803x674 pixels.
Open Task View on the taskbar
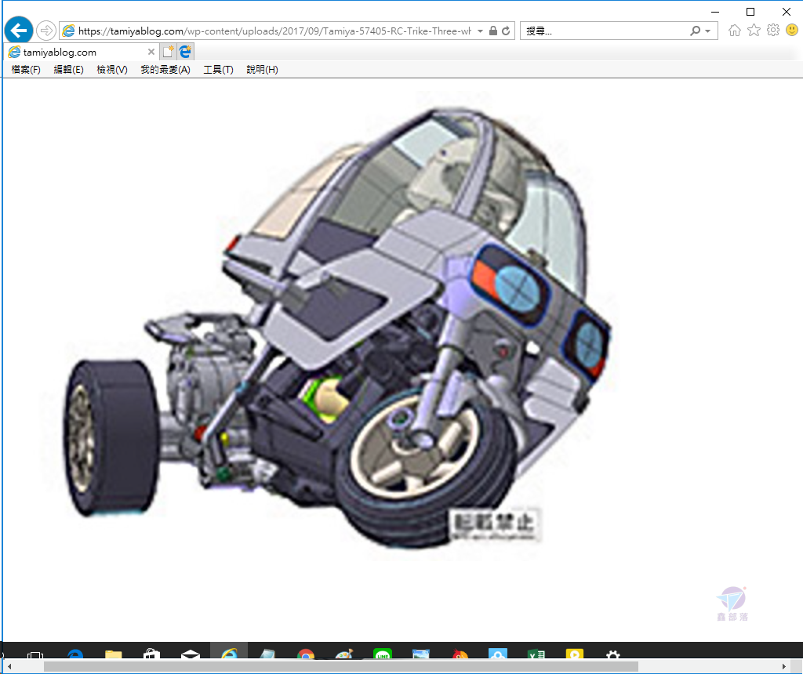pyautogui.click(x=35, y=654)
